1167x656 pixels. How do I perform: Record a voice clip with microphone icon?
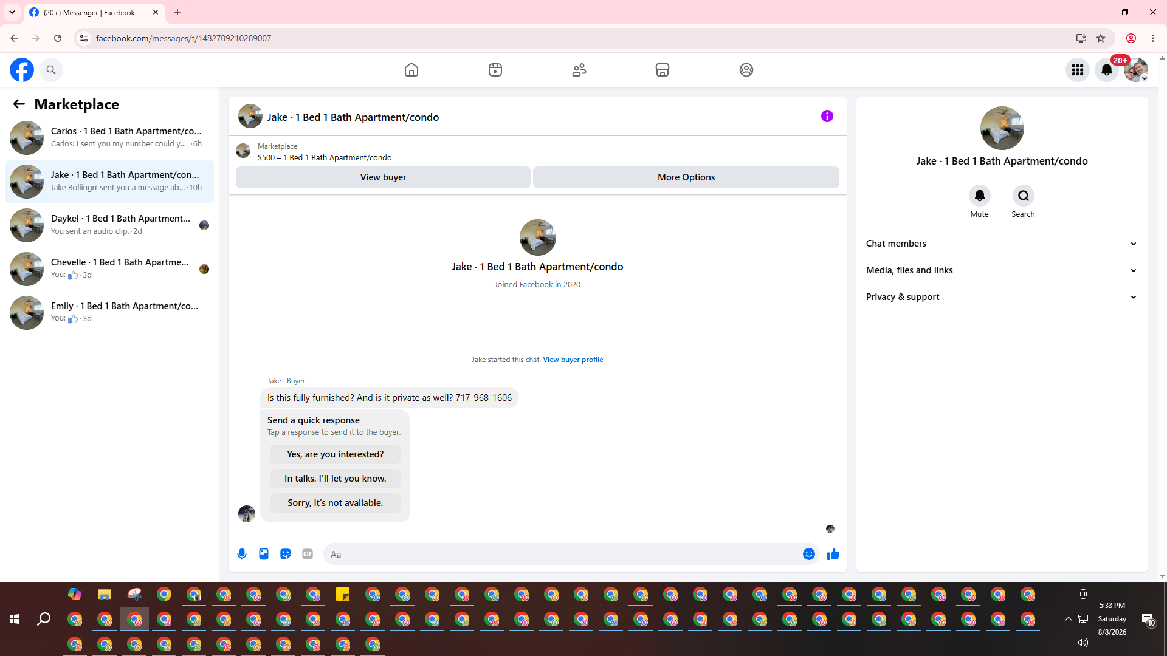[242, 554]
